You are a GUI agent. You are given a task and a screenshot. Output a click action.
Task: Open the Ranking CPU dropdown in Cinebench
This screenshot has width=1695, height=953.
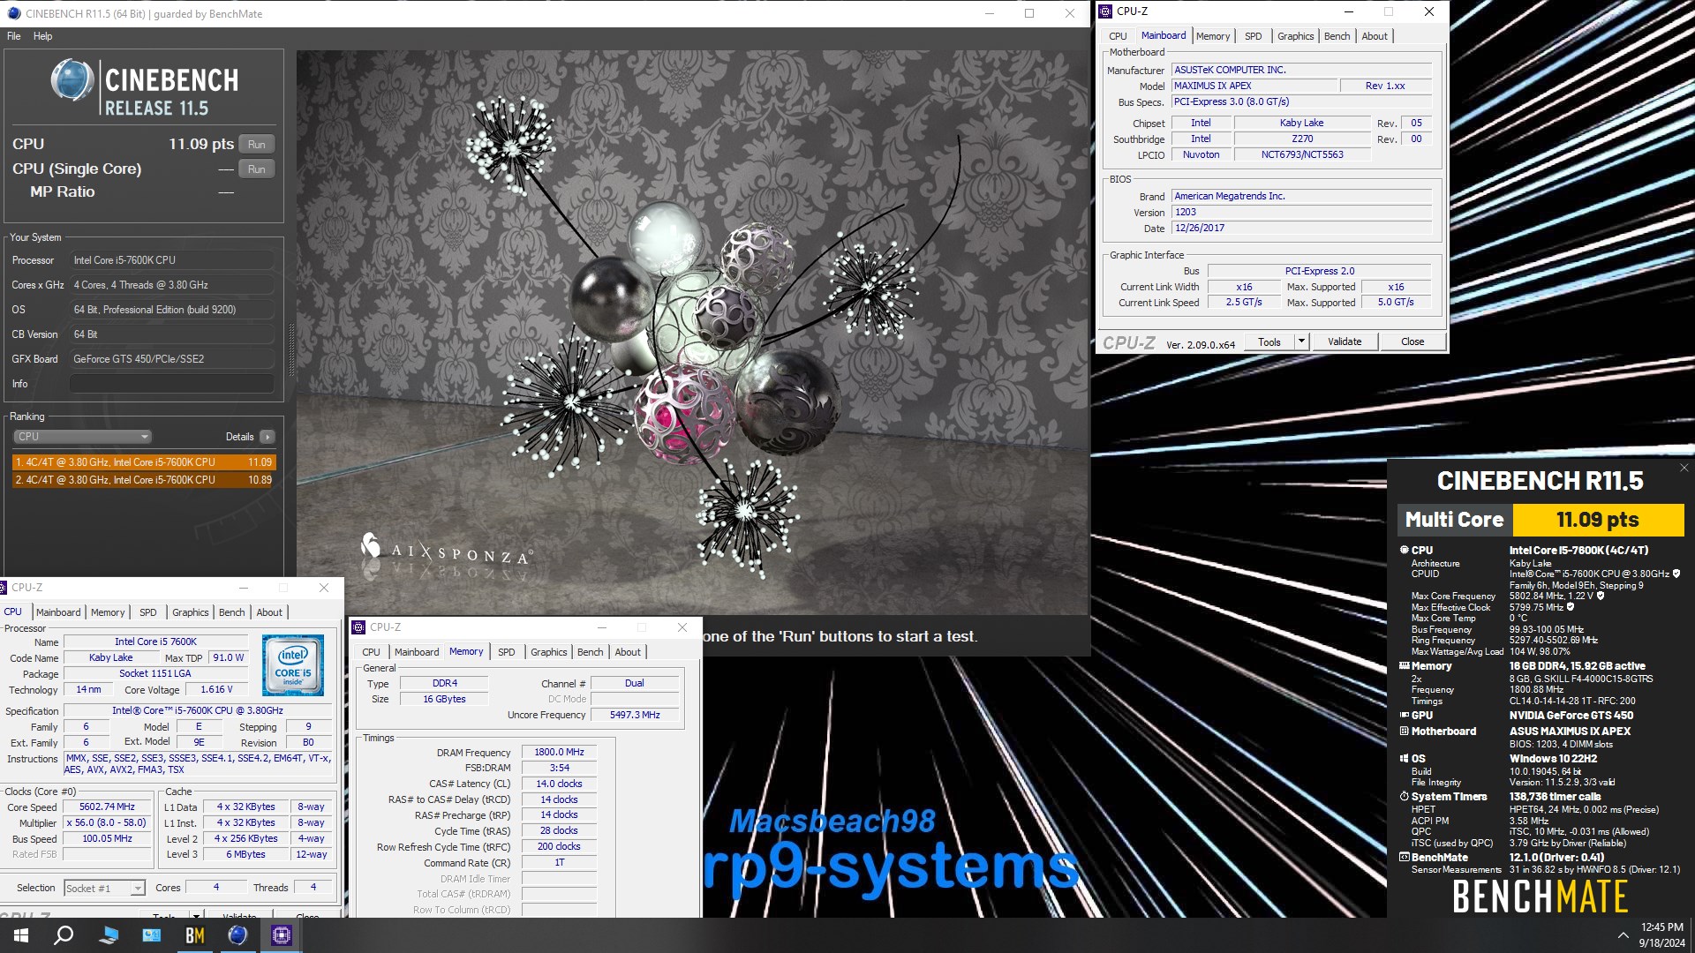[x=82, y=437]
